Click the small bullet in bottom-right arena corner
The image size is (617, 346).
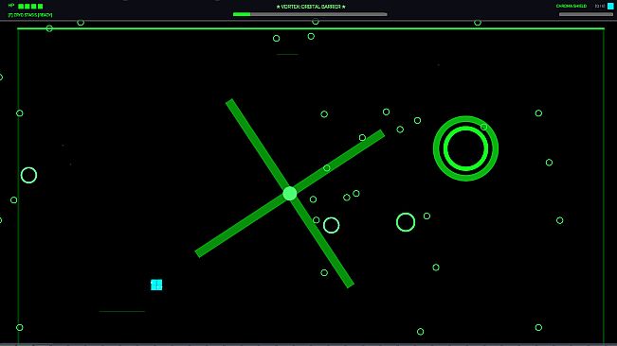click(538, 327)
